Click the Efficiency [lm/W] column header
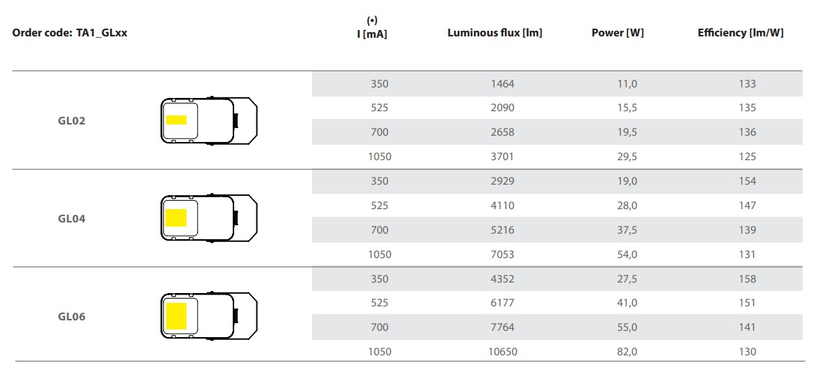This screenshot has width=816, height=377. click(740, 33)
